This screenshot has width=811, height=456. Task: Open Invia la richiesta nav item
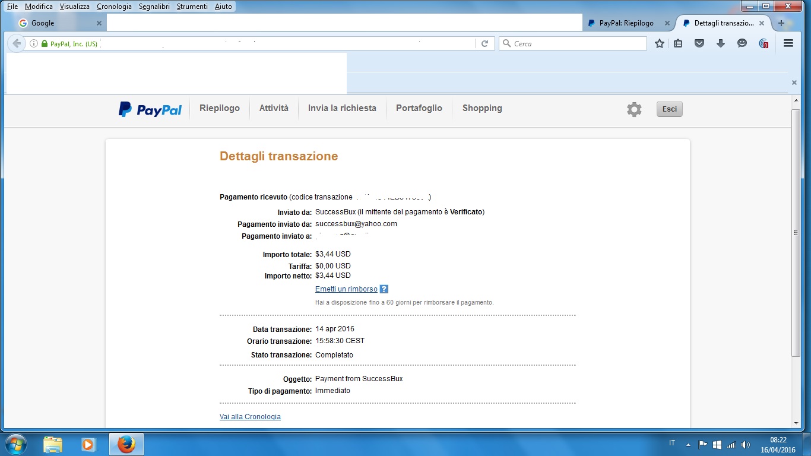click(342, 108)
